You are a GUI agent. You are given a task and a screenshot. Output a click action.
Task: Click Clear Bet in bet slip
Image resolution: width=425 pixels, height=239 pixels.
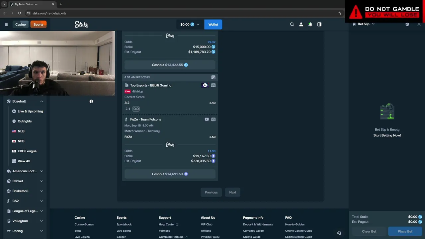tap(369, 231)
